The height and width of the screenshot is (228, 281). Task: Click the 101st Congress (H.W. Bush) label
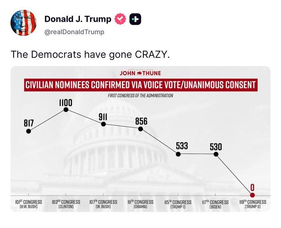(29, 204)
